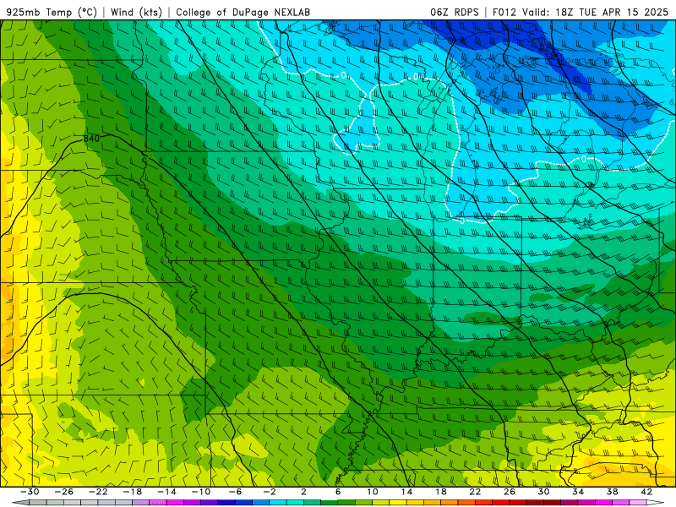Screen dimensions: 676x507
Task: Click the '6' colorbar tick label
Action: pyautogui.click(x=338, y=492)
